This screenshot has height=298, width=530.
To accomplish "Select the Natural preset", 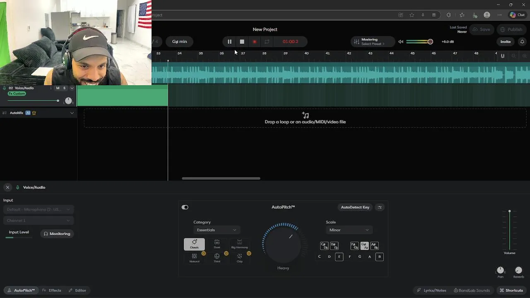I will click(x=194, y=258).
